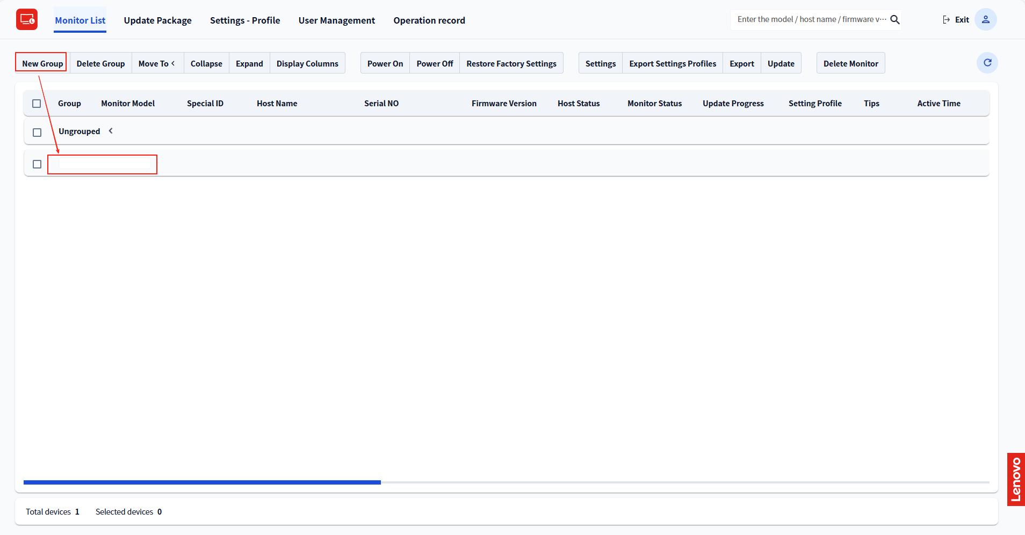Click Restore Factory Settings button
This screenshot has width=1025, height=535.
[511, 63]
